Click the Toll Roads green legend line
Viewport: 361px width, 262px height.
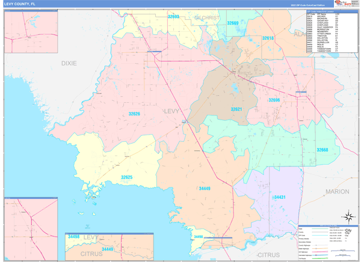(320, 257)
